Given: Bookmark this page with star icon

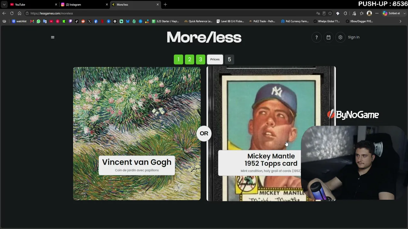Looking at the screenshot, I should [x=330, y=13].
